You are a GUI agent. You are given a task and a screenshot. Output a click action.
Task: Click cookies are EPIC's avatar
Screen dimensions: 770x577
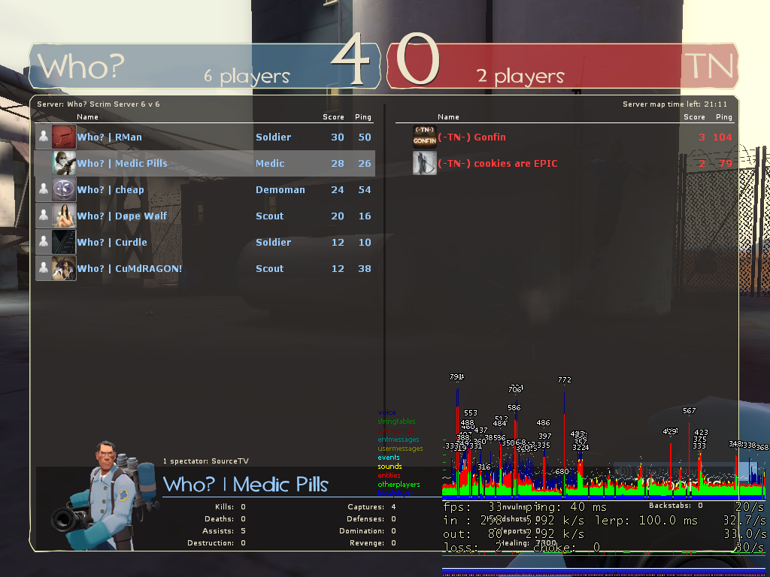pos(424,163)
